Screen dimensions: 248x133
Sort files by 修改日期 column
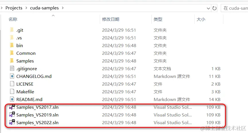tap(111, 19)
